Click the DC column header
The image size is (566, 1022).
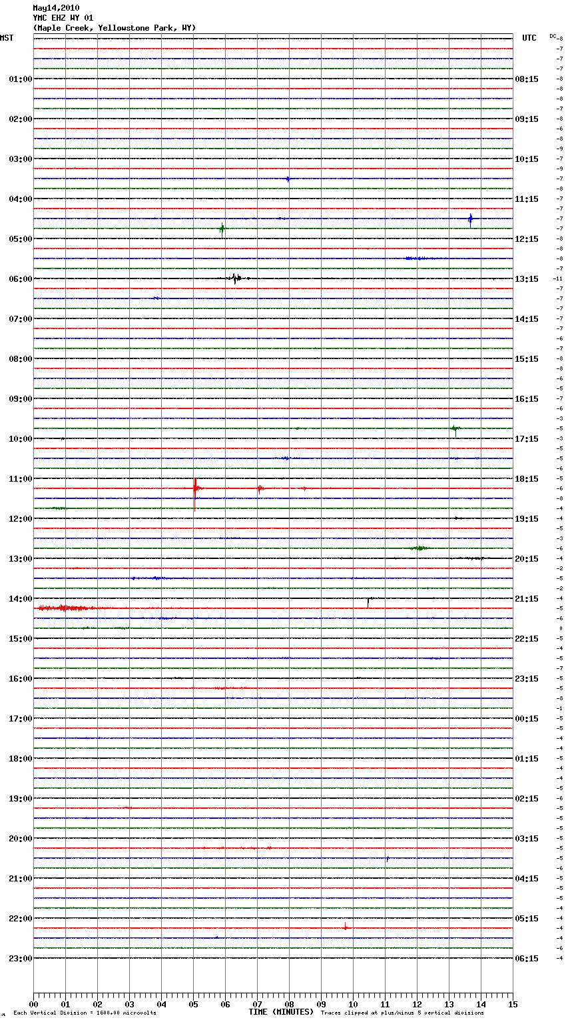[x=553, y=36]
